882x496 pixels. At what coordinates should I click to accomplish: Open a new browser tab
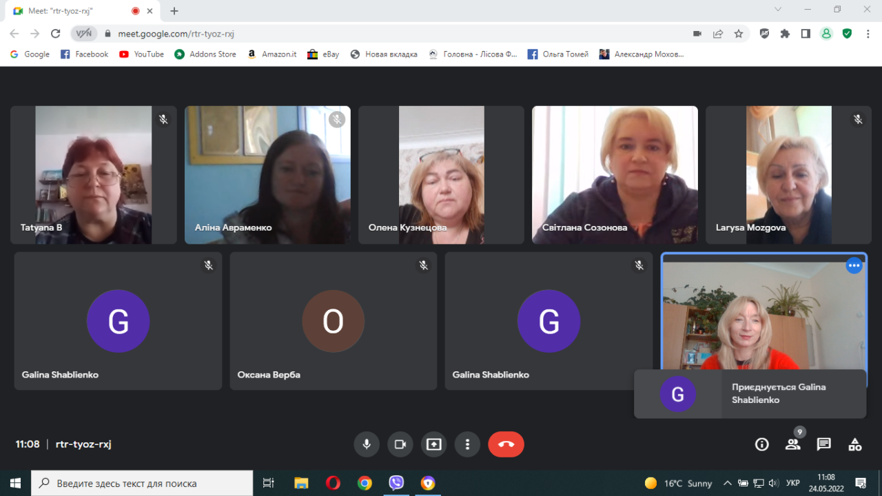[x=174, y=11]
